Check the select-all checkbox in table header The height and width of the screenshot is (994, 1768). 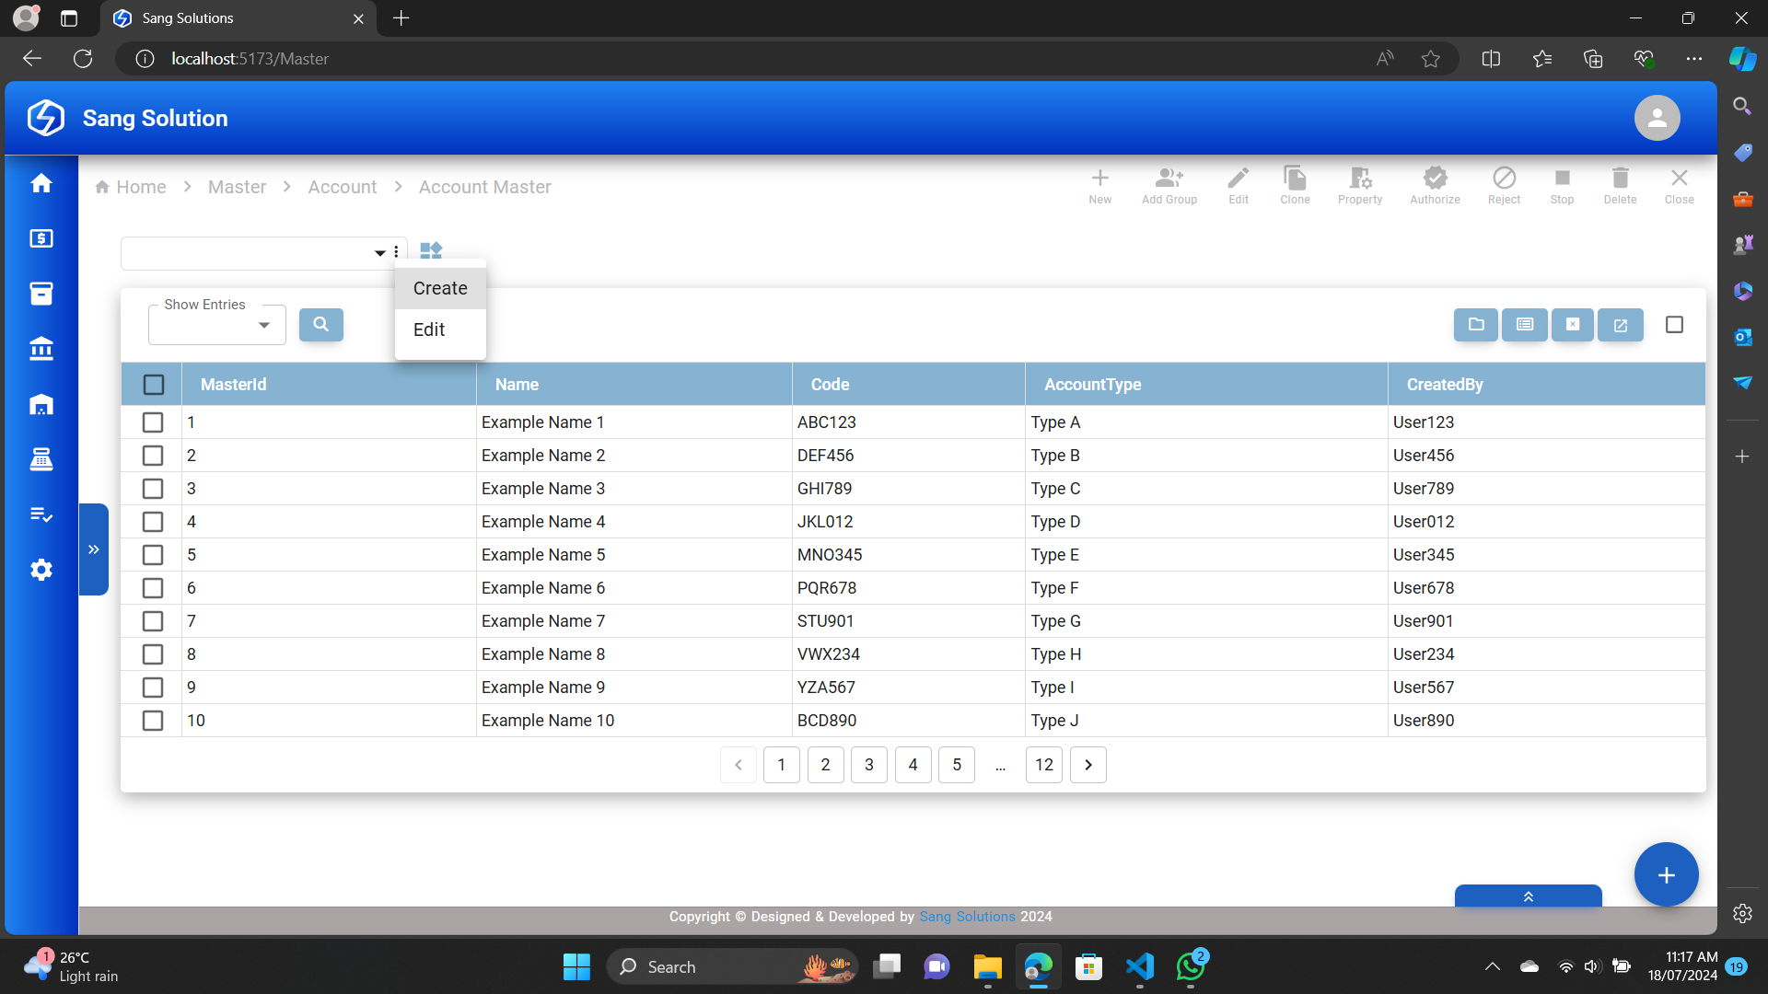click(x=154, y=385)
